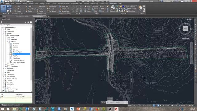Open the Traverse dropdown in ribbon
Image resolution: width=197 pixels, height=111 pixels.
(18, 11)
